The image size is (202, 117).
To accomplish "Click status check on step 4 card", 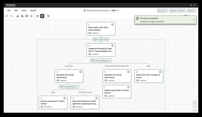I will [64, 98].
